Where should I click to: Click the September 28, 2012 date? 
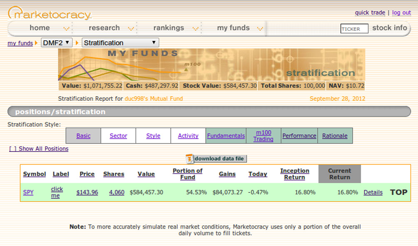(x=338, y=99)
